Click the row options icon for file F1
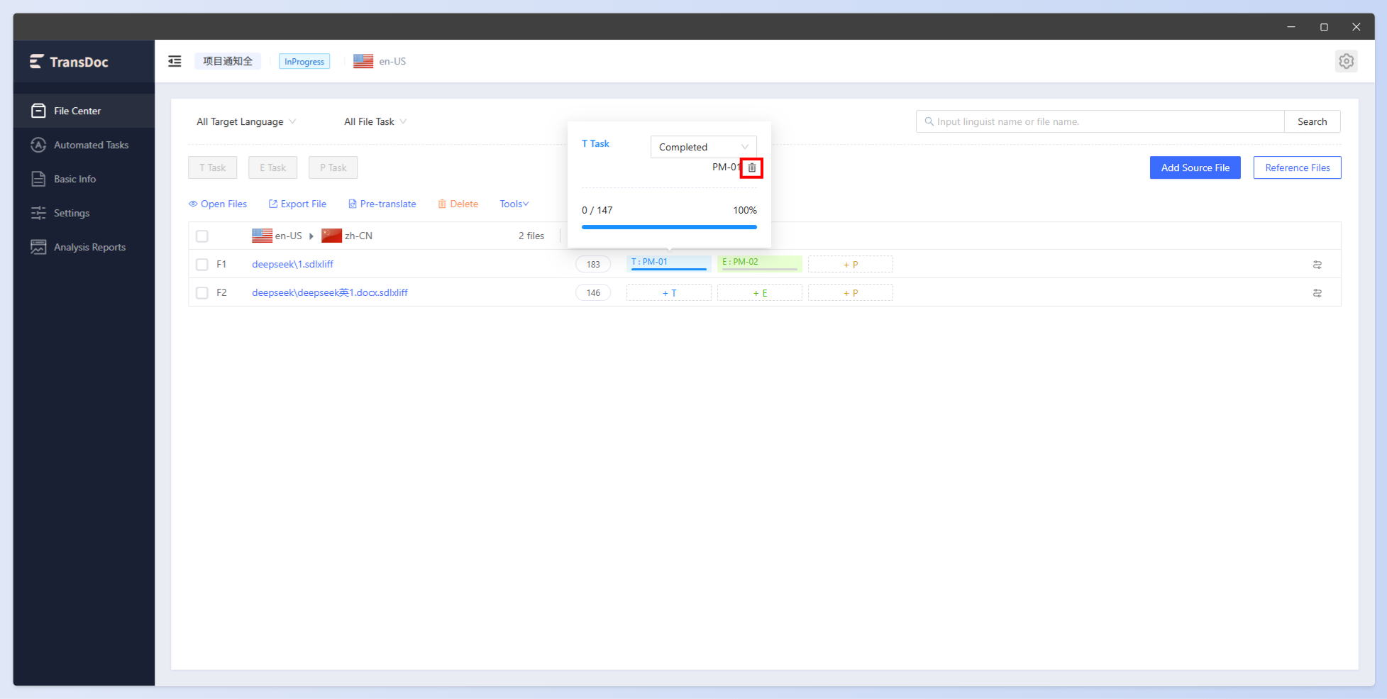 click(x=1317, y=265)
